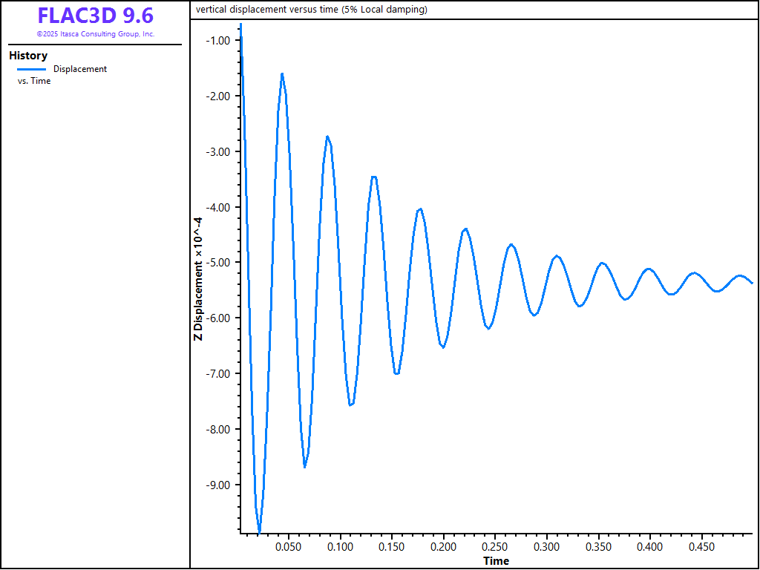Click the 0.050 x-axis tick label

coord(289,547)
